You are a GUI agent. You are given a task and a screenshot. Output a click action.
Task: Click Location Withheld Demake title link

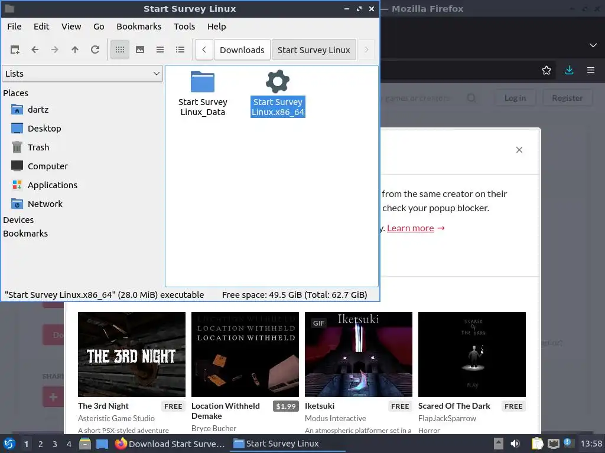coord(226,411)
